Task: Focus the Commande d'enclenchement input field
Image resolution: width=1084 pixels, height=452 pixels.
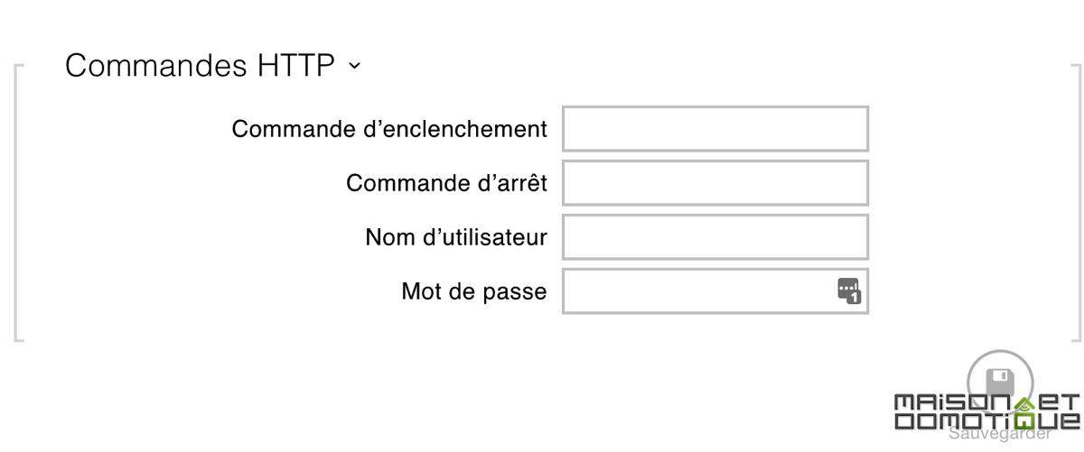Action: tap(715, 129)
